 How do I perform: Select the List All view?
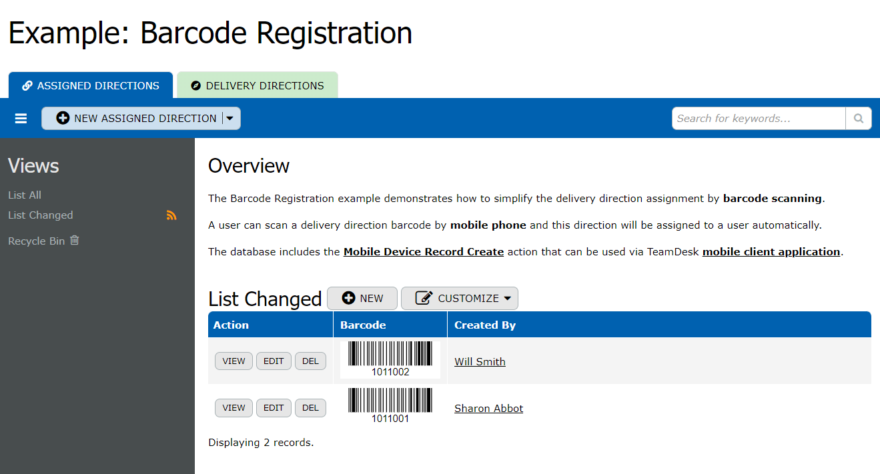[x=25, y=195]
